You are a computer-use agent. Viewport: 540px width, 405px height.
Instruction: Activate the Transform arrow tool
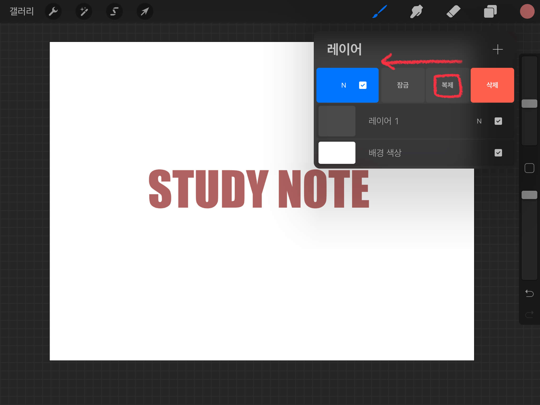145,11
